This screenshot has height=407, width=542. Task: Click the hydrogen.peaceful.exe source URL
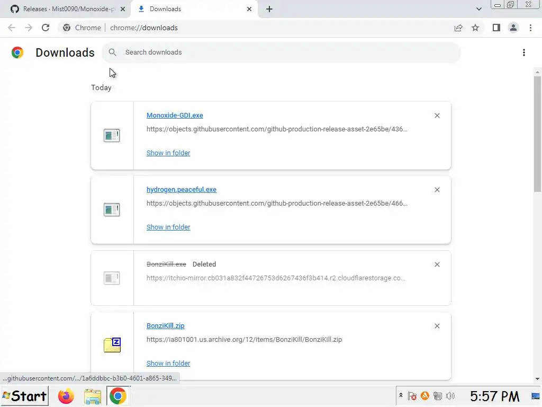point(277,203)
